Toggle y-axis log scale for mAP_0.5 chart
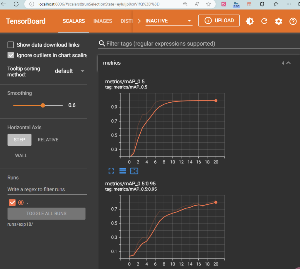300x269 pixels. [x=123, y=171]
